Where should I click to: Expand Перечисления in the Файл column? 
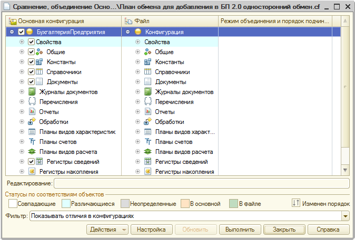[137, 102]
